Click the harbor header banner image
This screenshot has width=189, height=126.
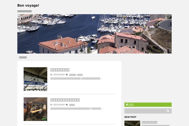[94, 34]
